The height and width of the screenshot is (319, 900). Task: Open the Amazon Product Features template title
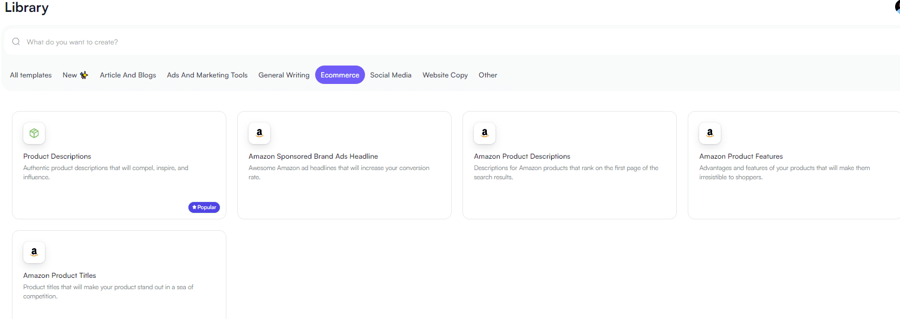click(741, 157)
